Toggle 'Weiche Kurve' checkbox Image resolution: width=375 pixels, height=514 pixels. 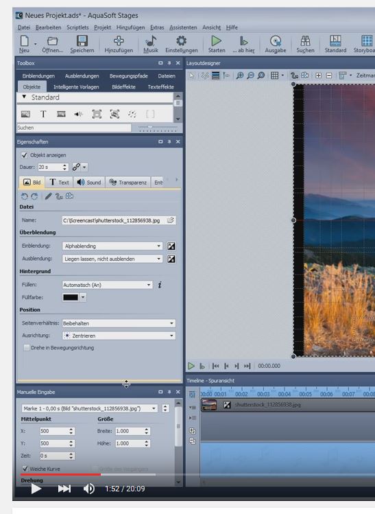pyautogui.click(x=25, y=469)
